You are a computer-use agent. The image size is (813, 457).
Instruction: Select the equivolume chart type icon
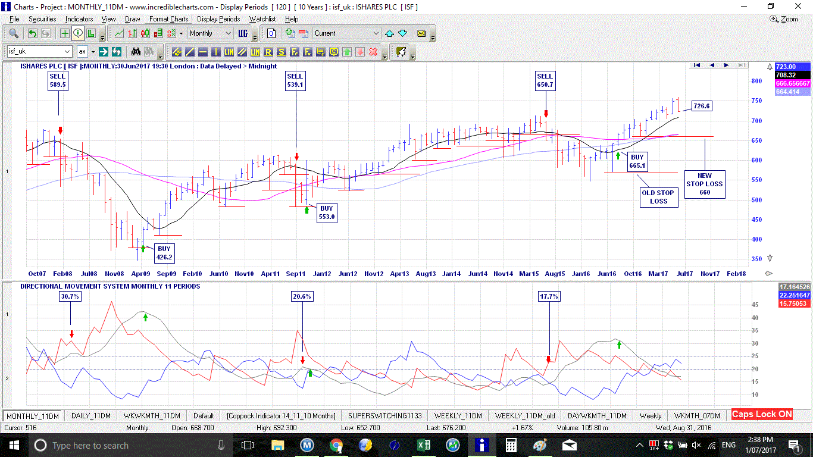coord(158,33)
